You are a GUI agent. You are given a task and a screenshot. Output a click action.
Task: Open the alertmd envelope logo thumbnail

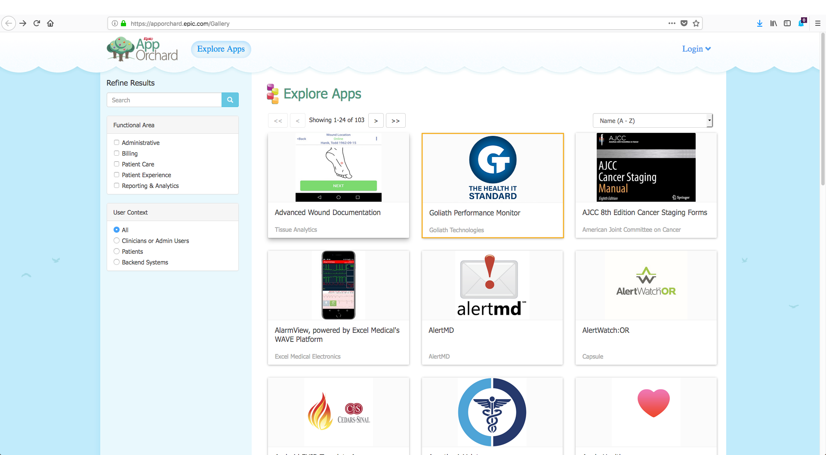(492, 285)
